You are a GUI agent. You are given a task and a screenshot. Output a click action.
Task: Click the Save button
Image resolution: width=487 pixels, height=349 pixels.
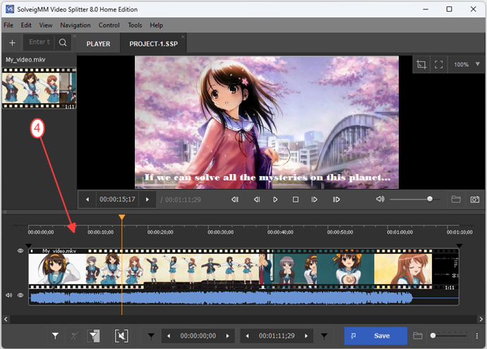pos(375,336)
